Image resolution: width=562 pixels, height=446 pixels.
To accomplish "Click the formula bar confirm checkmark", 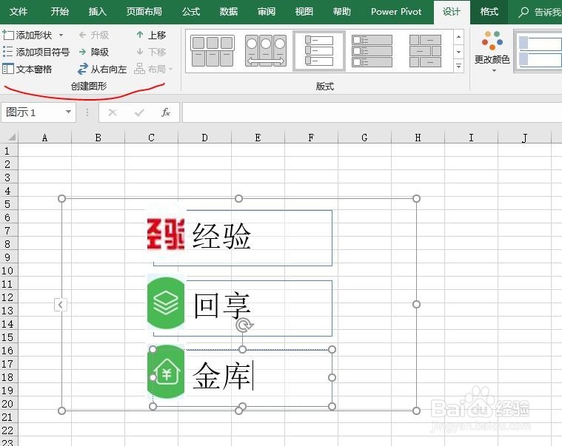I will click(139, 112).
